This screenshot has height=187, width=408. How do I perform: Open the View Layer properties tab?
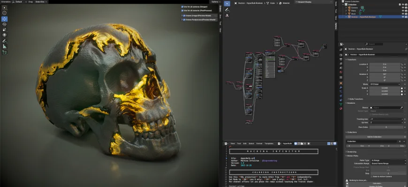point(341,64)
